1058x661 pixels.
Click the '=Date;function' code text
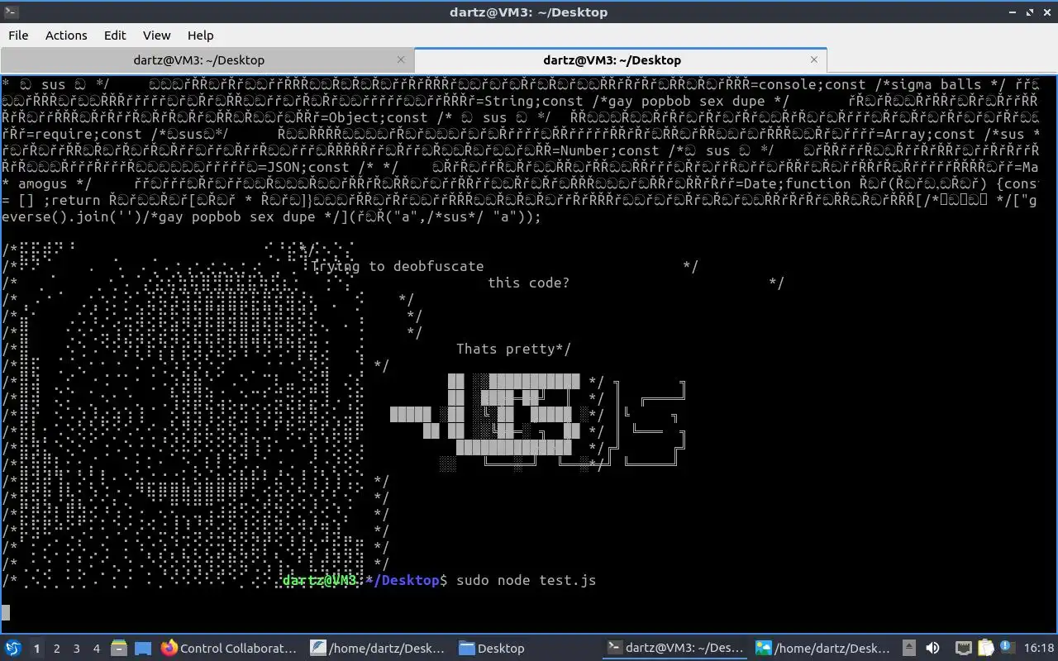tap(793, 183)
